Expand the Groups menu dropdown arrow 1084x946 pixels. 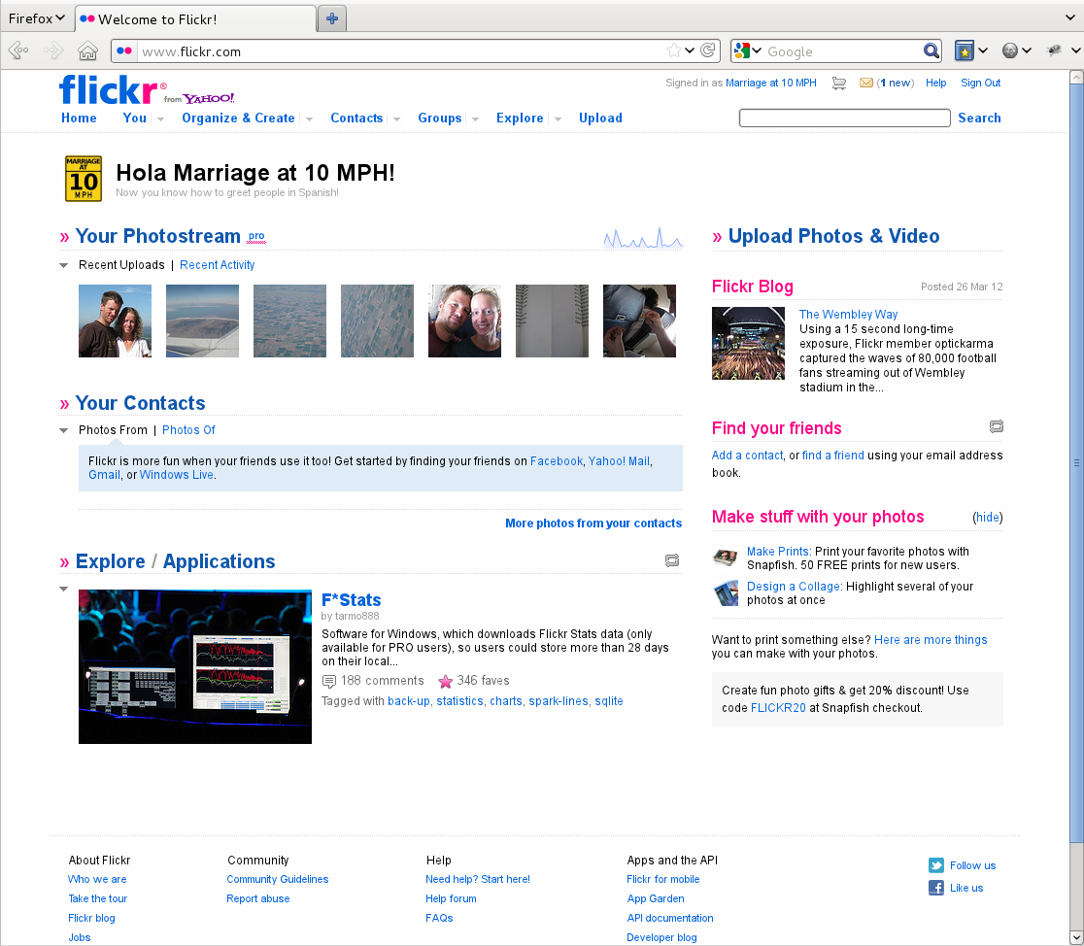[475, 118]
